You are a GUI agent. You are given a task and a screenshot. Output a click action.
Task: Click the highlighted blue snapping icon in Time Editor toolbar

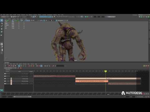coord(19,66)
